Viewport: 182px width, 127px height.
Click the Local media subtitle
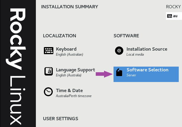coord(135,54)
